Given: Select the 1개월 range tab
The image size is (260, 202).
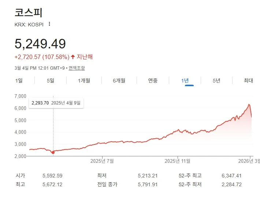Looking at the screenshot, I should (x=84, y=81).
